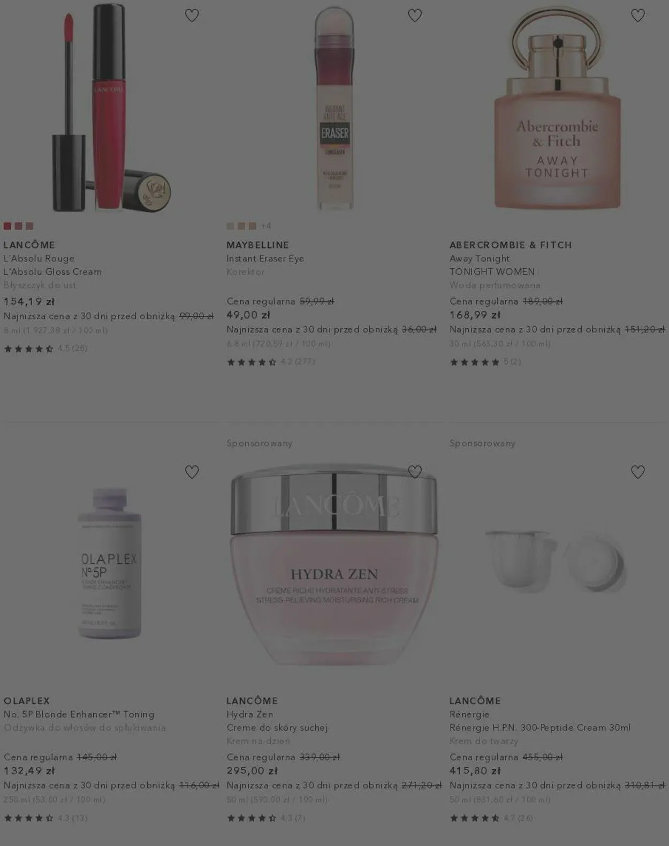Open the Lancôme lip gloss product image
This screenshot has height=846, width=669.
click(111, 107)
